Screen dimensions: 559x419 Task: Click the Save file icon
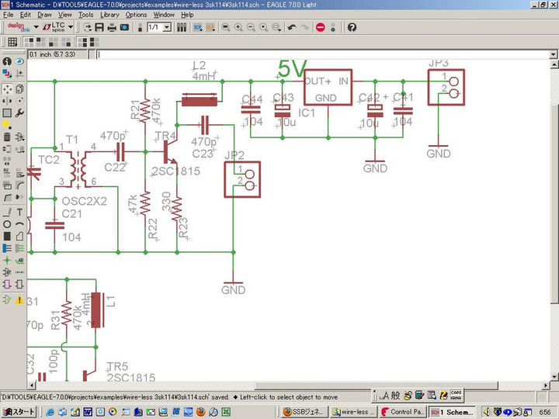click(99, 27)
